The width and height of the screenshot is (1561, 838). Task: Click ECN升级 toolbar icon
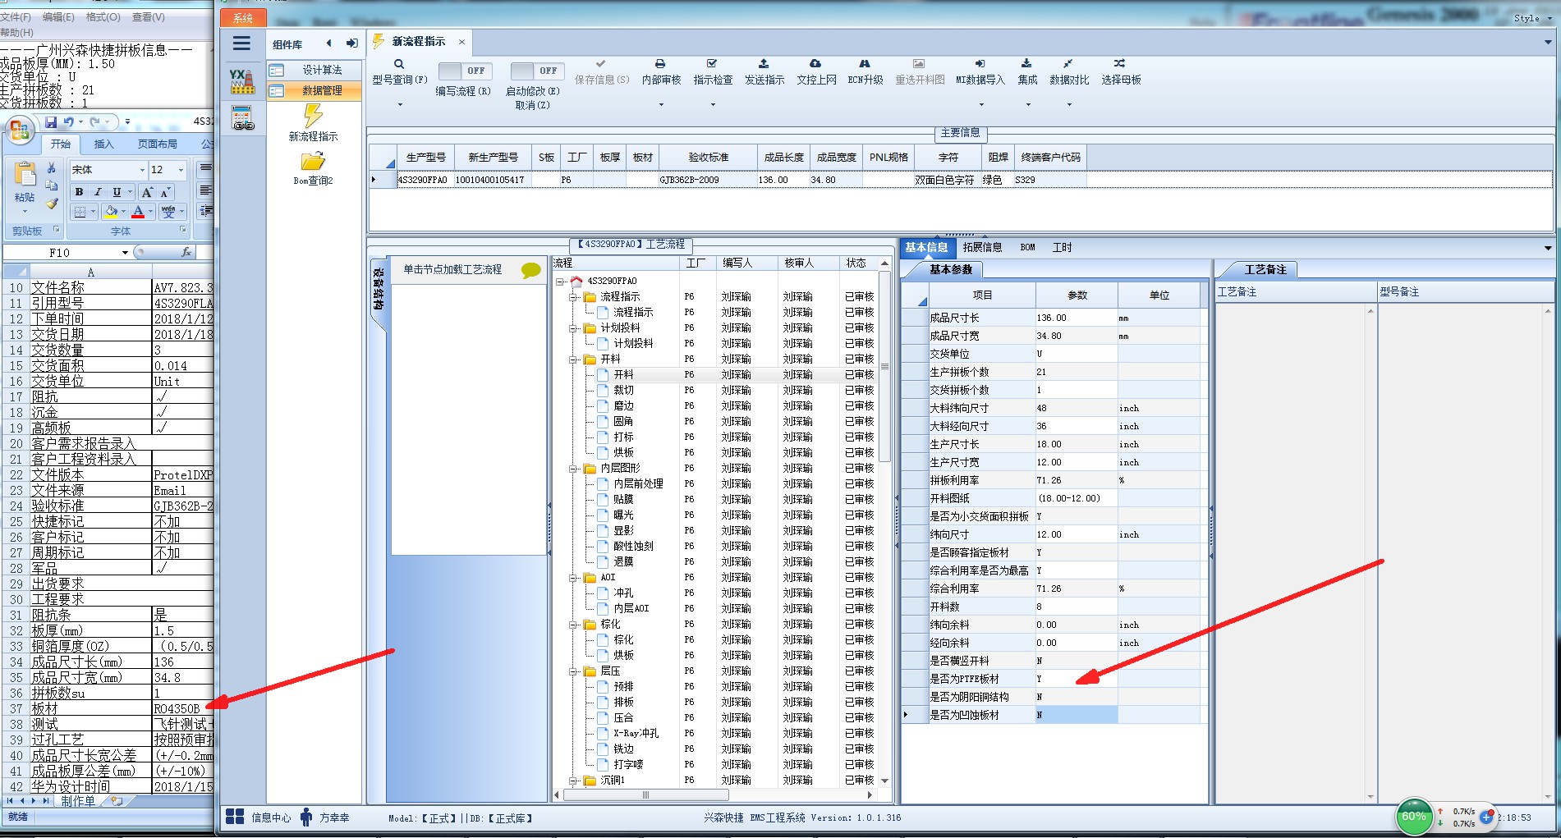(865, 63)
